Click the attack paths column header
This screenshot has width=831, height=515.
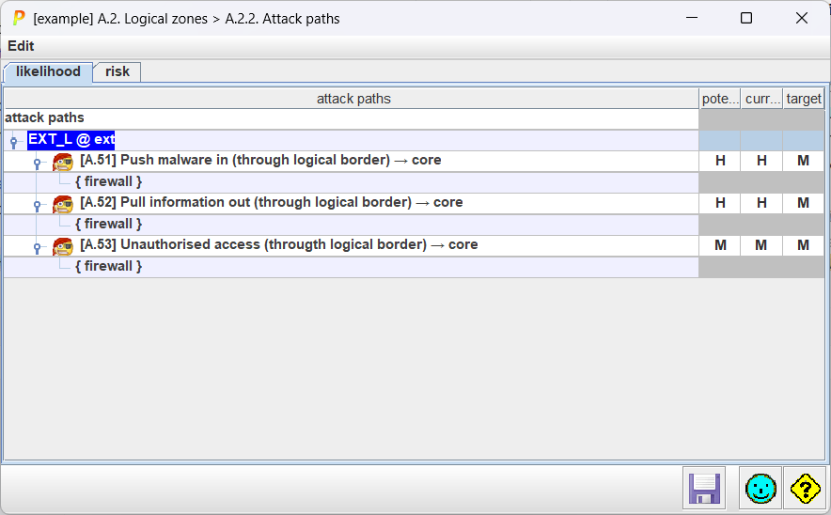353,99
